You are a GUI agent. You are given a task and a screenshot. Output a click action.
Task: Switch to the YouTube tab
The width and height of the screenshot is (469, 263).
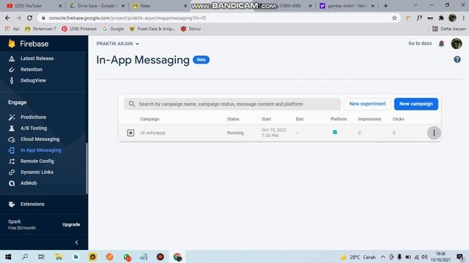[x=34, y=6]
